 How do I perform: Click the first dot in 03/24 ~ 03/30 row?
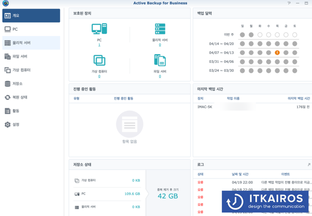(x=242, y=71)
